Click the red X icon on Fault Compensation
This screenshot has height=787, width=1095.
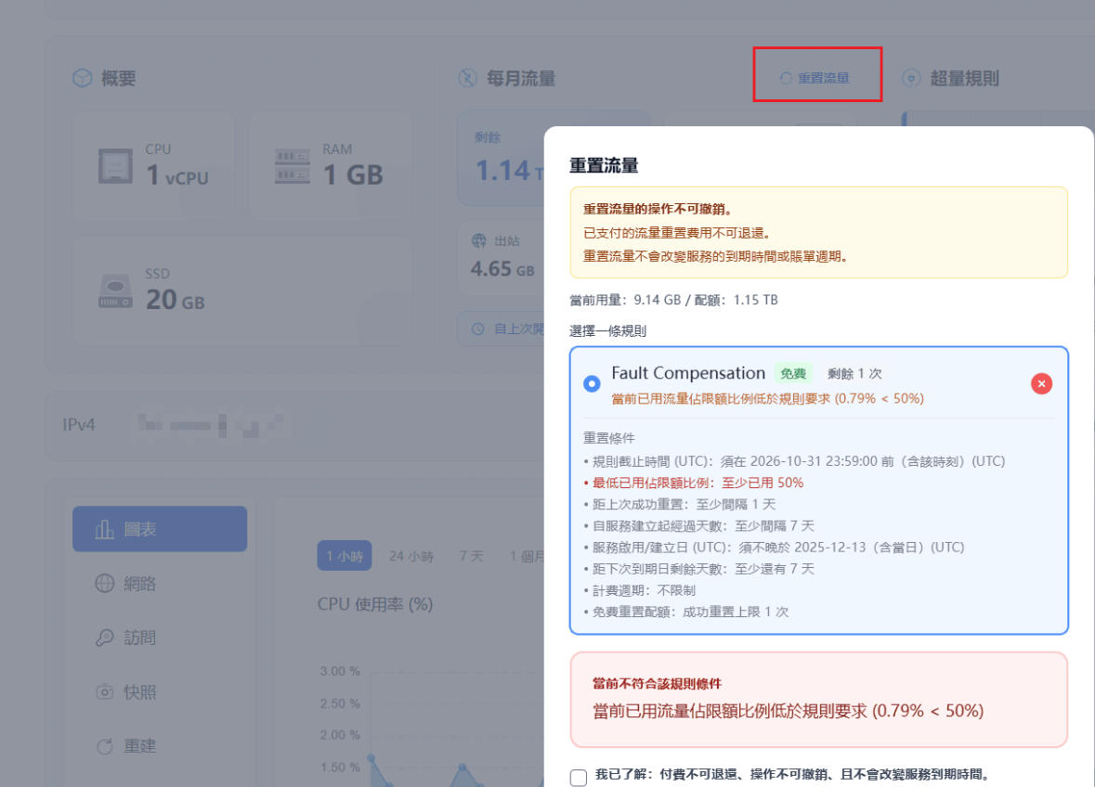click(x=1041, y=383)
